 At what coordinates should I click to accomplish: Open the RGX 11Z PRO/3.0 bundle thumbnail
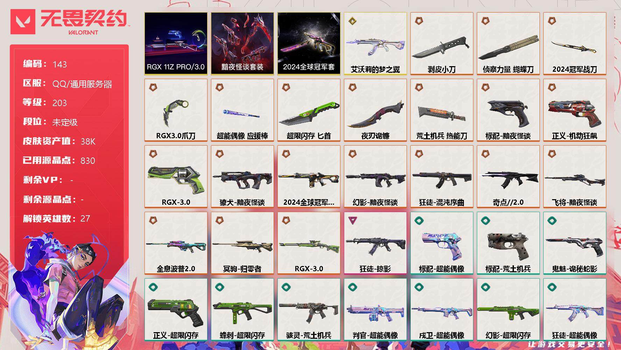tap(176, 43)
